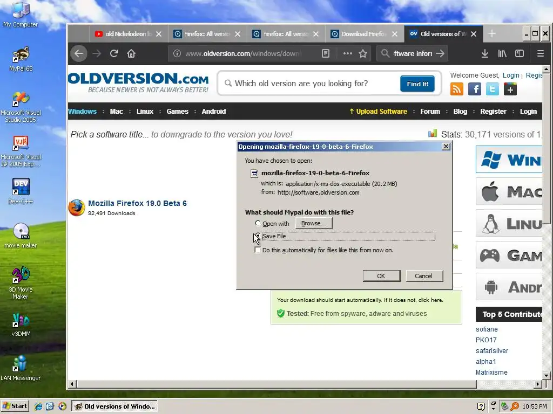
Task: Open the library icon in toolbar
Action: [x=502, y=53]
